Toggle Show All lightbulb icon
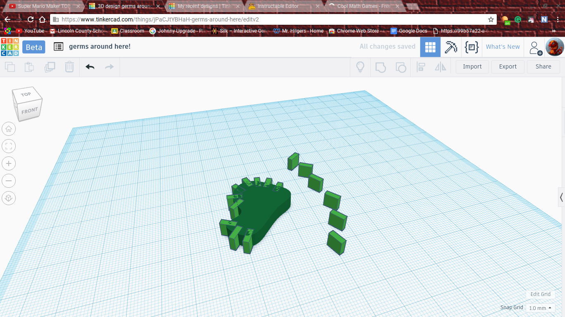Screen dimensions: 565x317 [x=360, y=67]
